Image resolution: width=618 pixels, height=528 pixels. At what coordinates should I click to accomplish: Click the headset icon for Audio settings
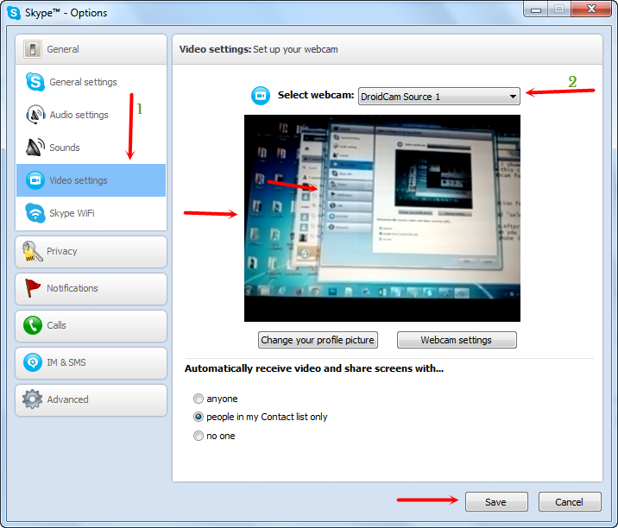tap(35, 115)
